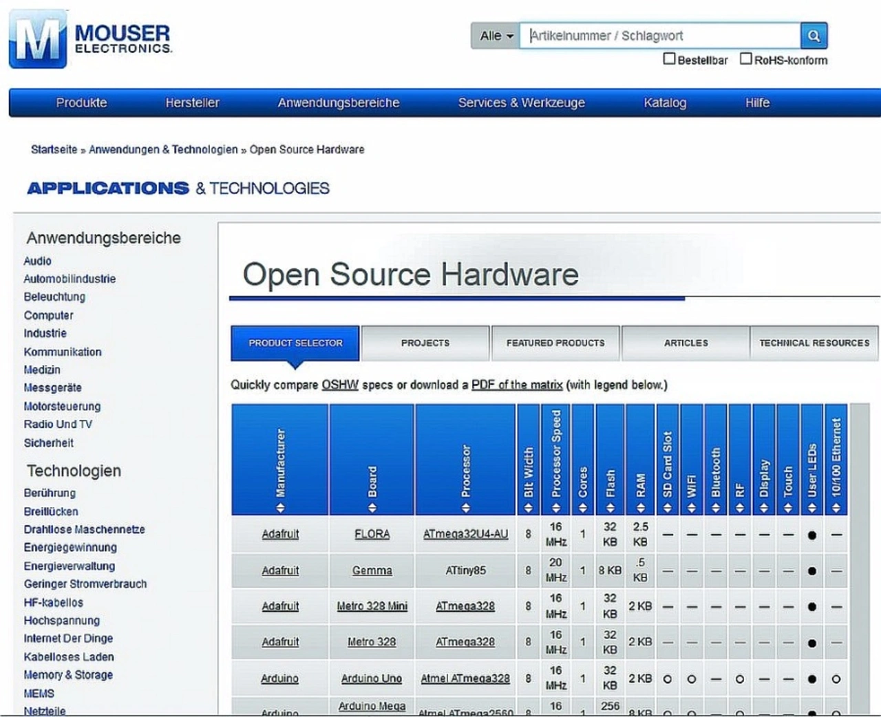The height and width of the screenshot is (717, 881).
Task: Open the Gemma board link
Action: click(x=372, y=570)
